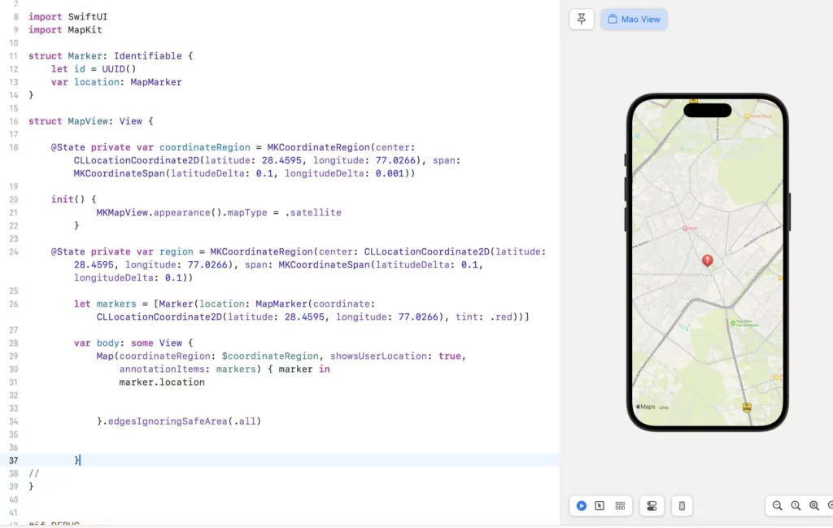Click 'annotationItems: markers' on line 30
Screen dimensions: 833x528
188,369
